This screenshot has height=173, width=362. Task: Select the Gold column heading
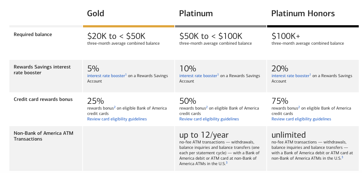96,14
